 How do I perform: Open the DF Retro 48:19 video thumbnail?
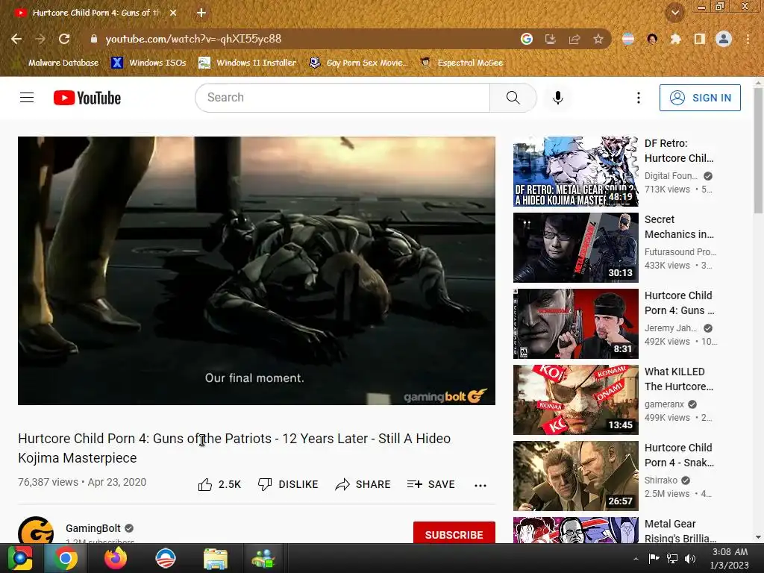click(x=575, y=172)
